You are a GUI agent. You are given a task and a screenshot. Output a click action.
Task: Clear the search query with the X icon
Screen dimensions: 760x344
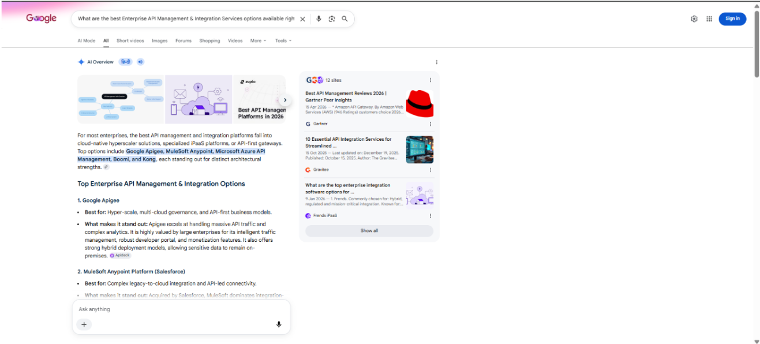(x=302, y=19)
